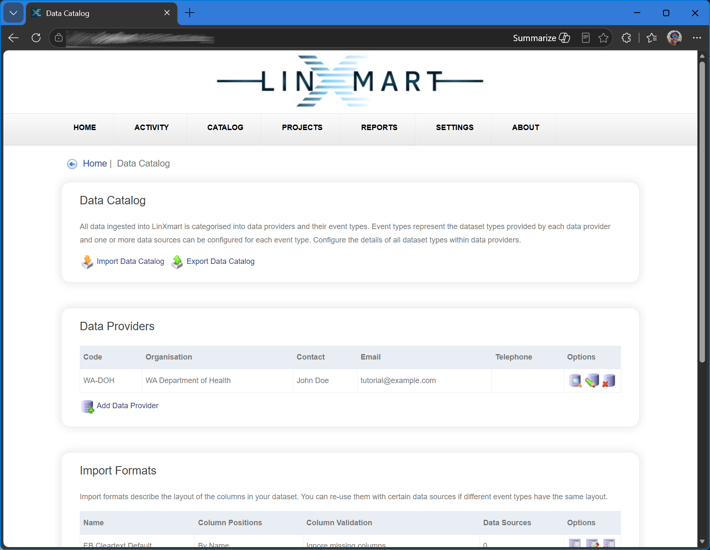Click the page scrollbar down arrow
The image size is (710, 550).
(702, 542)
